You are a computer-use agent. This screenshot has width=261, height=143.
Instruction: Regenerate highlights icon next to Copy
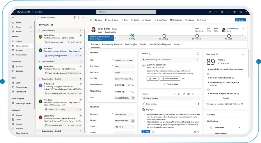point(153,132)
